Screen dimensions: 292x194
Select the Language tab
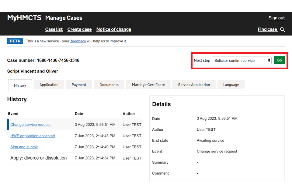tap(231, 85)
